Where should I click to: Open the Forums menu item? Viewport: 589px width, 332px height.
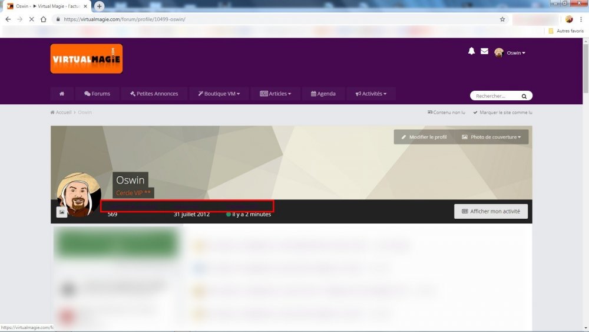[x=97, y=94]
